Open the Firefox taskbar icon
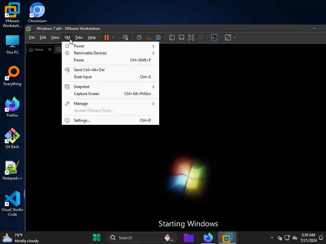Viewport: 326px width, 244px height. [208, 238]
